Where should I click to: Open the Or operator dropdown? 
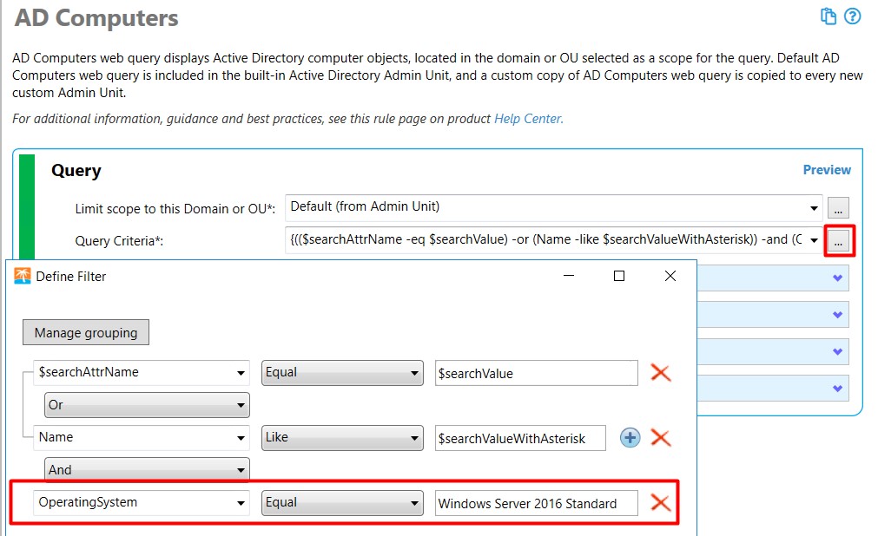click(x=147, y=405)
